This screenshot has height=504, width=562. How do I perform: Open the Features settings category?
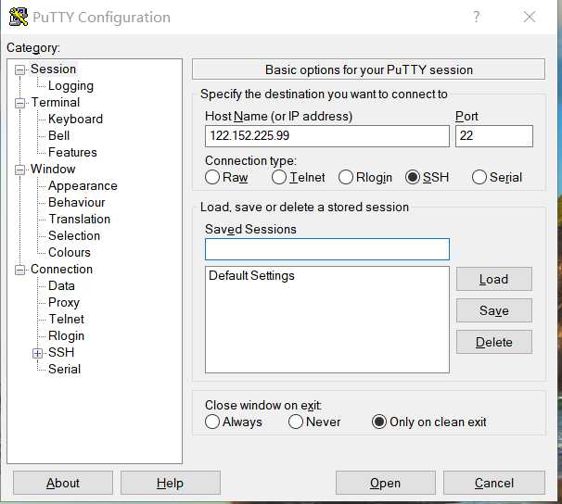point(72,153)
